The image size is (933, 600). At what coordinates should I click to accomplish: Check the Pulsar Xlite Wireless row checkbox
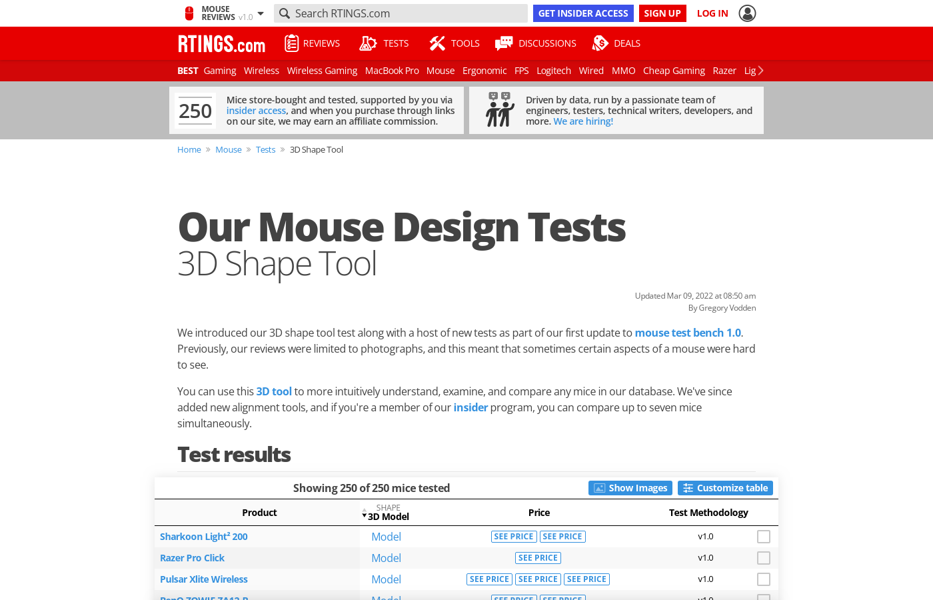click(x=764, y=579)
